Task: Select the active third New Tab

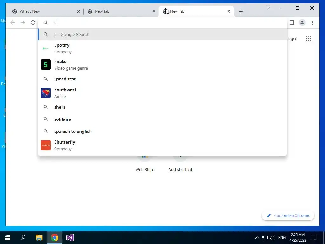Action: click(x=196, y=11)
